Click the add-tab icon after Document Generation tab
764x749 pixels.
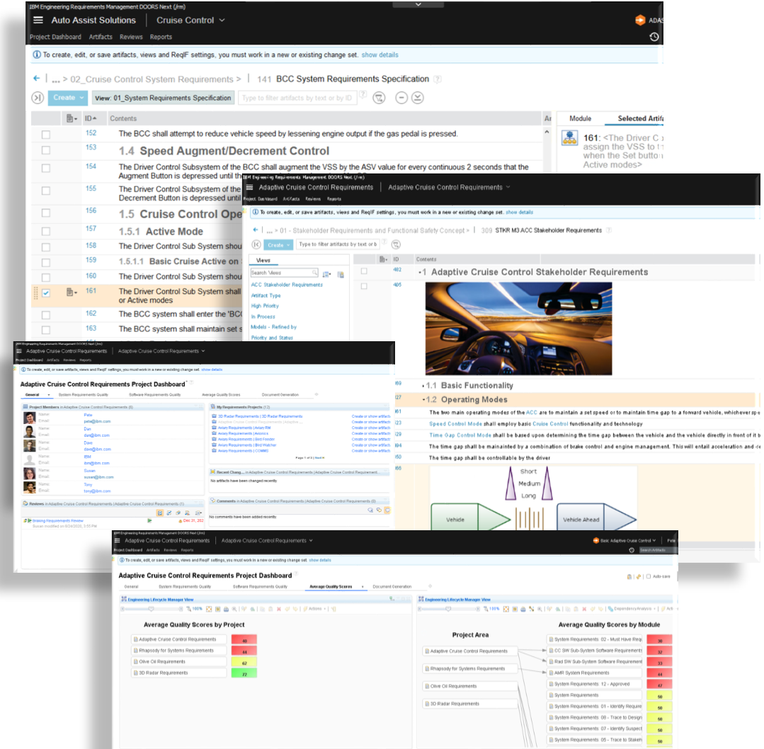(430, 586)
